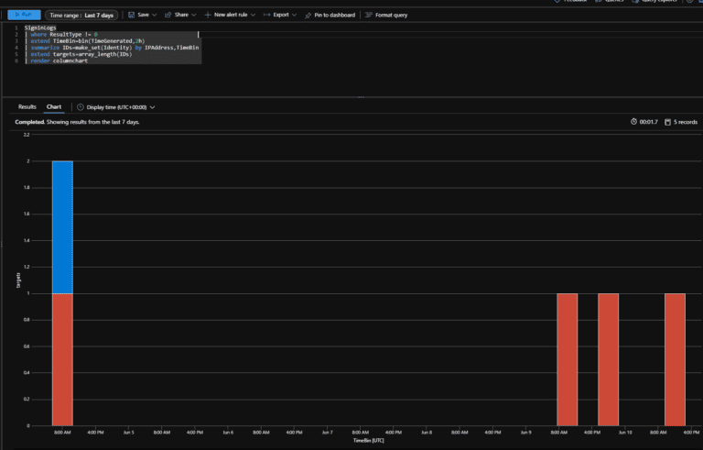
Task: Choose Pin to dashboard text
Action: tap(334, 15)
